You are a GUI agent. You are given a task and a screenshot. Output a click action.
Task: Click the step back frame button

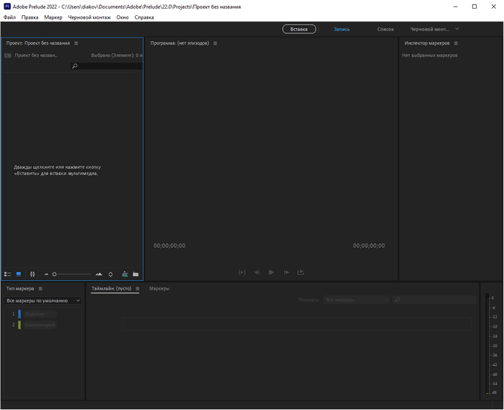[256, 272]
